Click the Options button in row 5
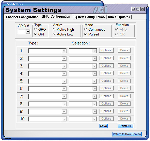The image size is (150, 141). tap(106, 81)
